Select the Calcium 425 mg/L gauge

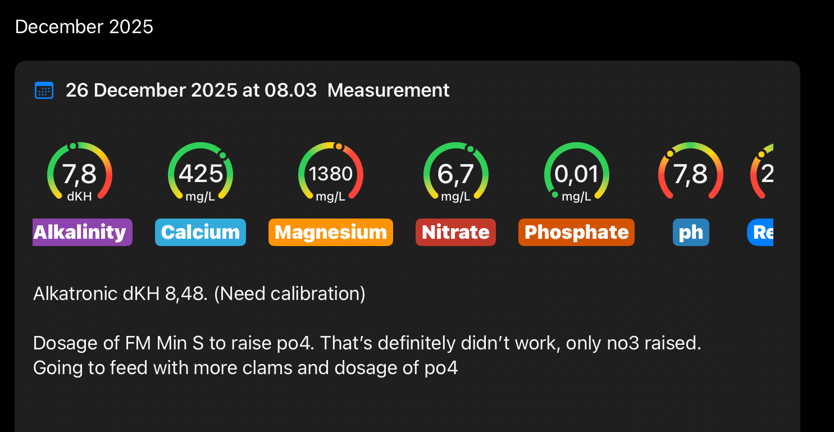click(x=200, y=173)
